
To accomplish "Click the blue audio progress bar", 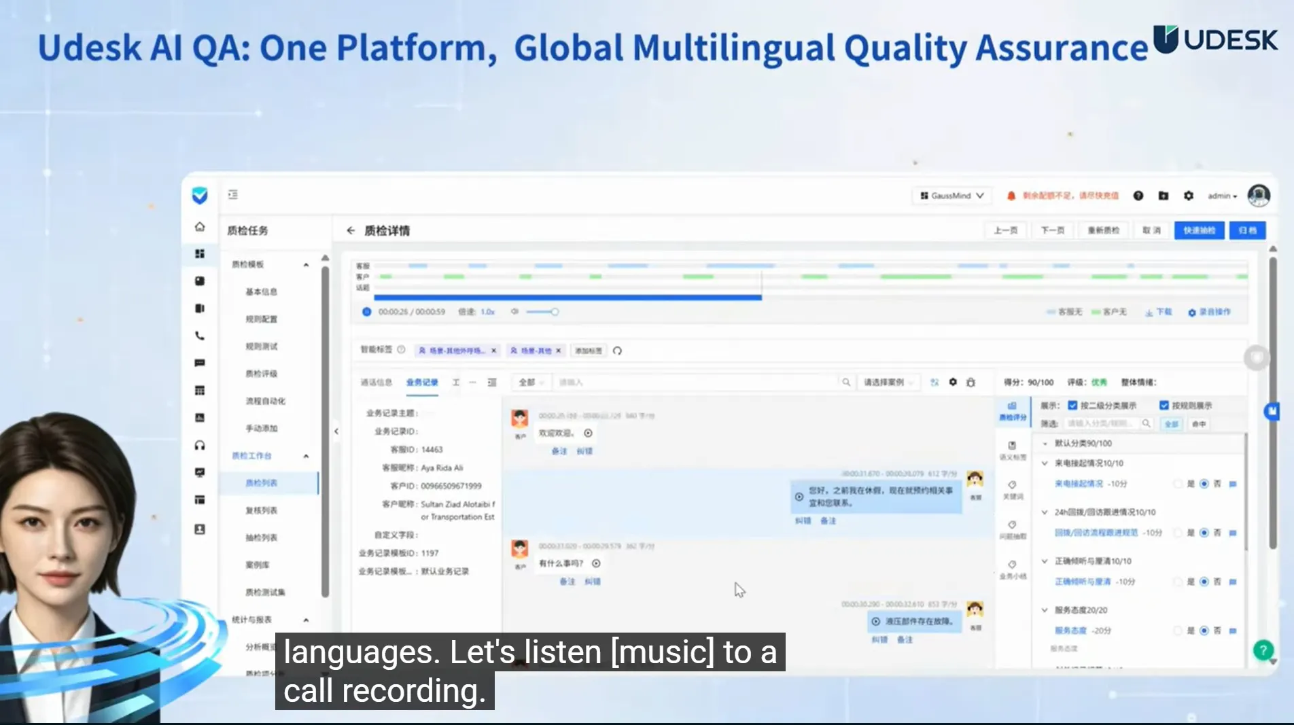I will click(567, 297).
